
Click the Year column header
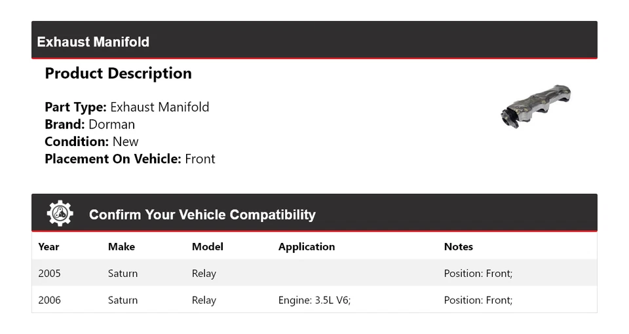coord(48,247)
